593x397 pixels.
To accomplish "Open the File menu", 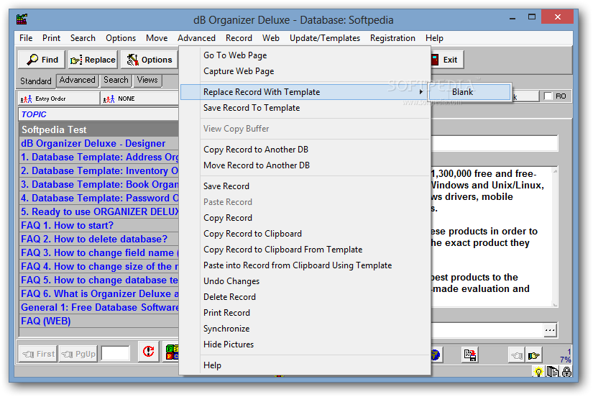I will [26, 38].
